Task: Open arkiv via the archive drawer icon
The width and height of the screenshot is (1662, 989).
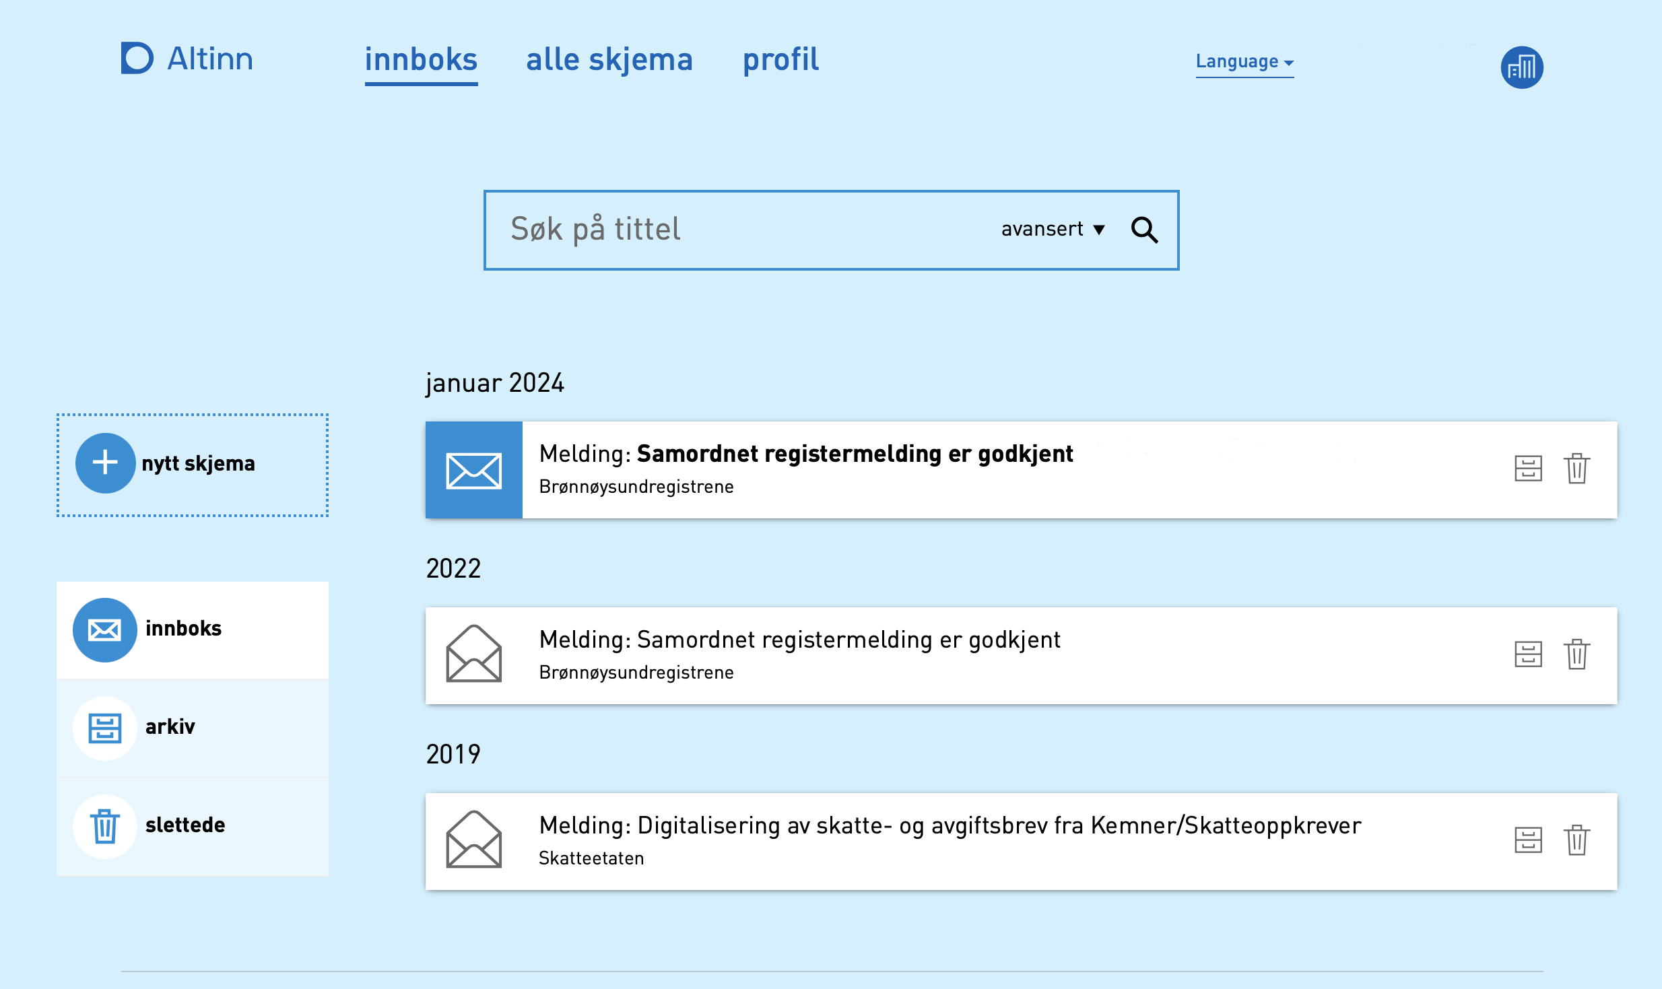Action: (x=104, y=727)
